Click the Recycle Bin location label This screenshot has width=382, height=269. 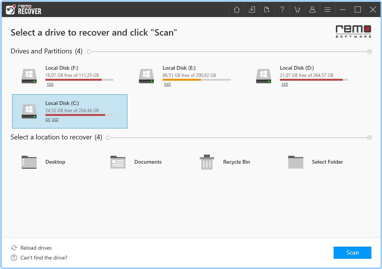point(236,162)
